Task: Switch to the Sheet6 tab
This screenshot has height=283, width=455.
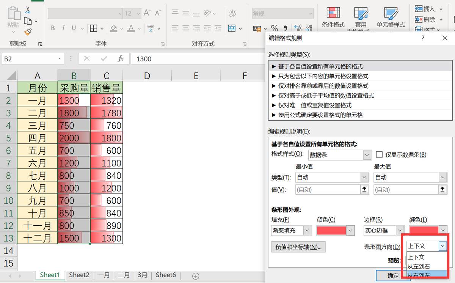Action: click(166, 275)
